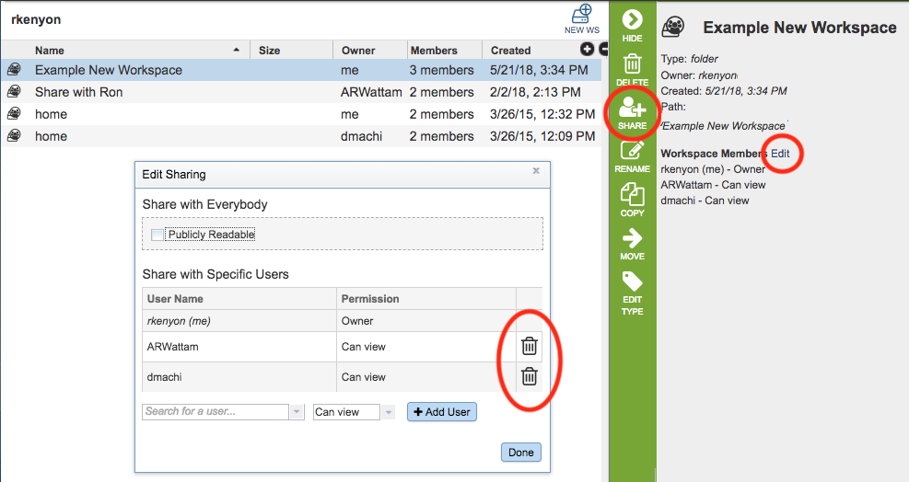Open the SHARE action in green sidebar
The width and height of the screenshot is (909, 482).
click(632, 112)
